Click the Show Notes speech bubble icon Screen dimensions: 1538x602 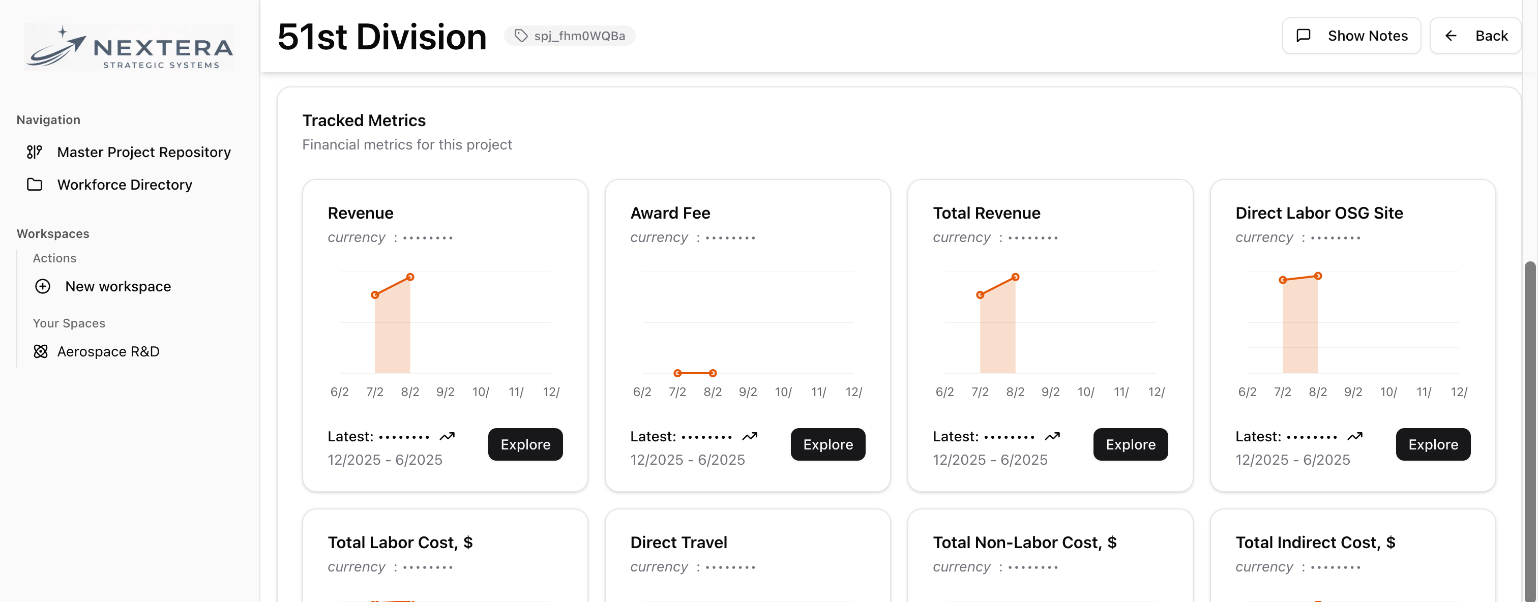click(1304, 36)
